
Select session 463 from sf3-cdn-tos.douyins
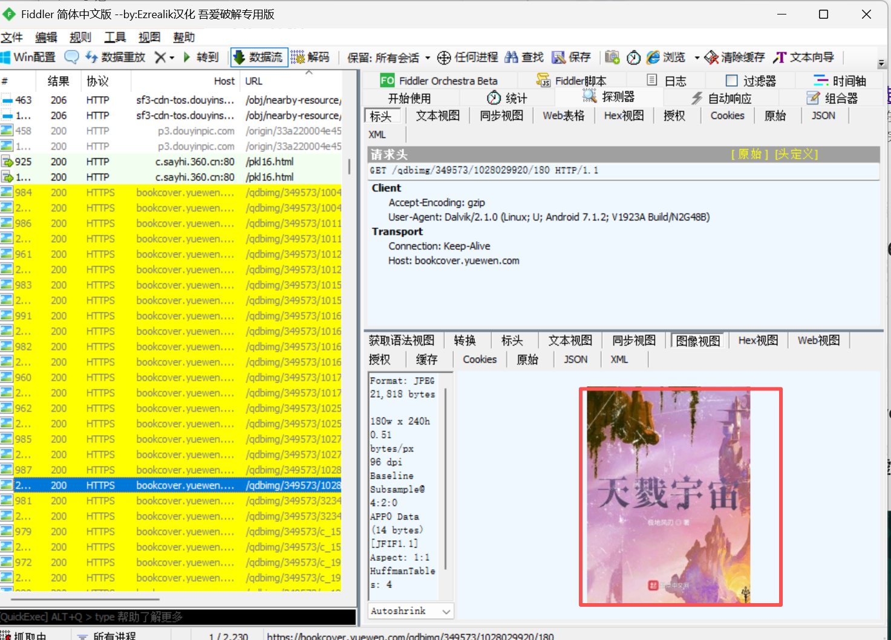[x=171, y=100]
